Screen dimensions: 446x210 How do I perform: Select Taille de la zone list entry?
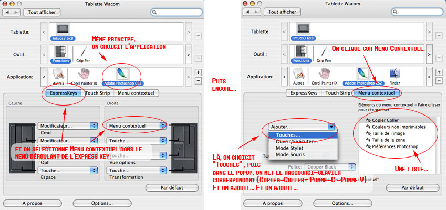397,140
